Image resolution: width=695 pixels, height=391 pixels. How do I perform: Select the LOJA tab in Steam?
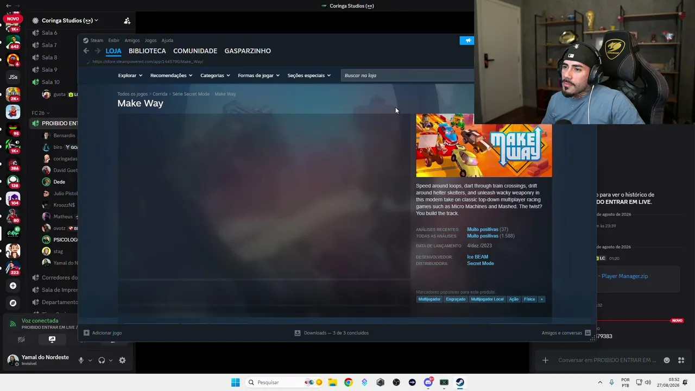113,51
